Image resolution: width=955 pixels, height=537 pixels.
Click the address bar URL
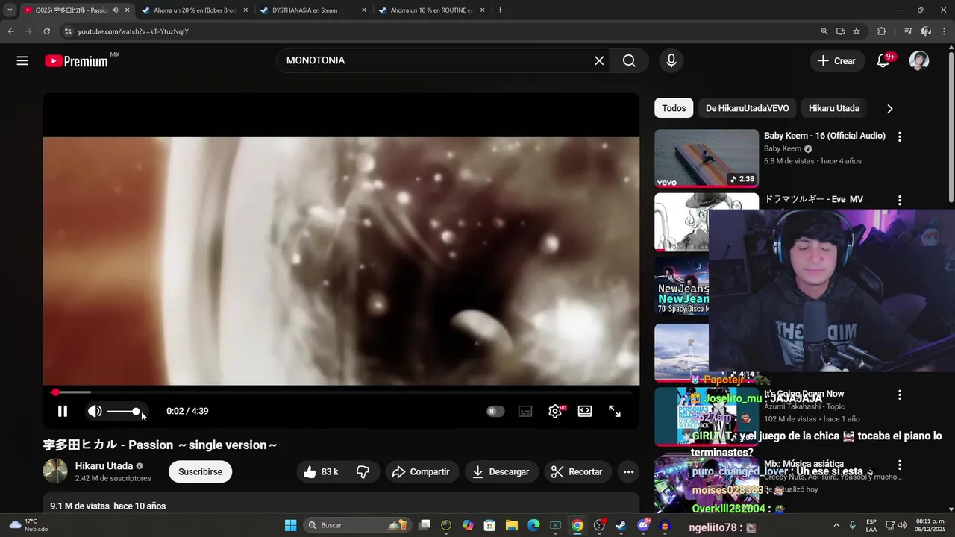click(x=134, y=31)
